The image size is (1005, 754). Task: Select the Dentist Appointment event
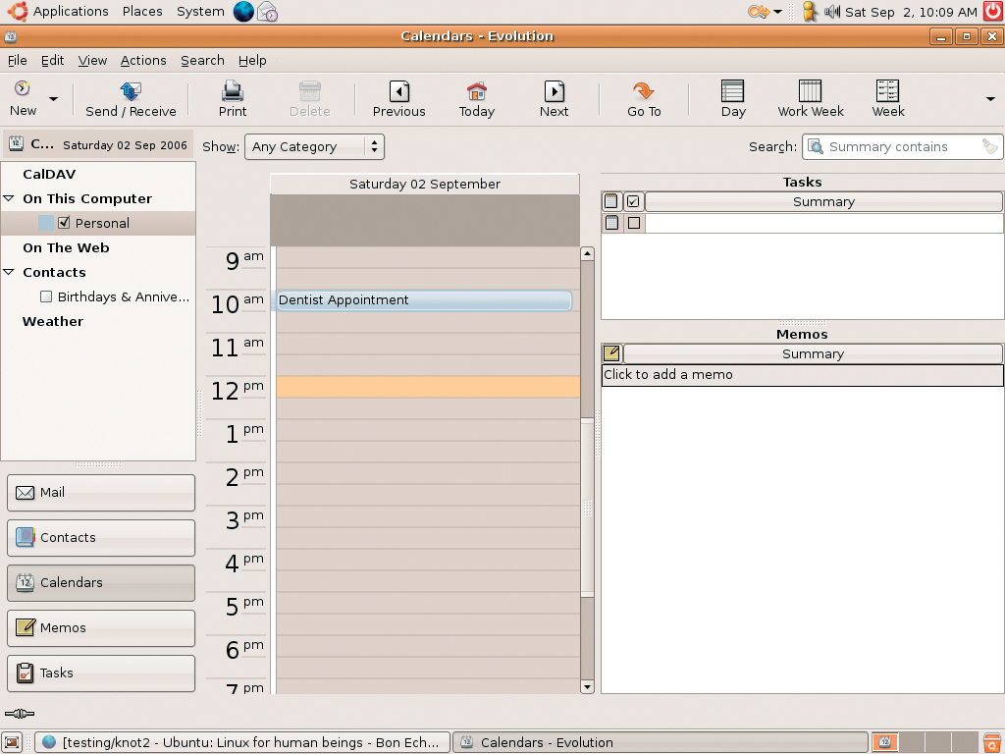424,300
